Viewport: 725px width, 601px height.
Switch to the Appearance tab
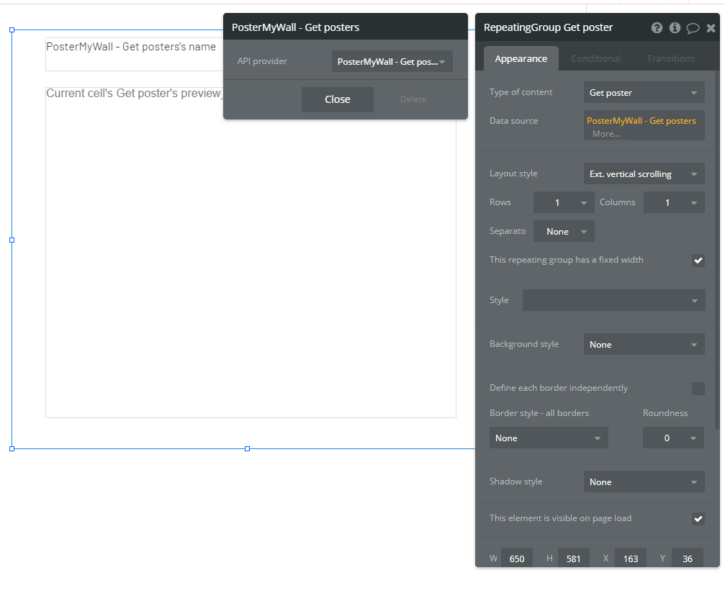521,59
